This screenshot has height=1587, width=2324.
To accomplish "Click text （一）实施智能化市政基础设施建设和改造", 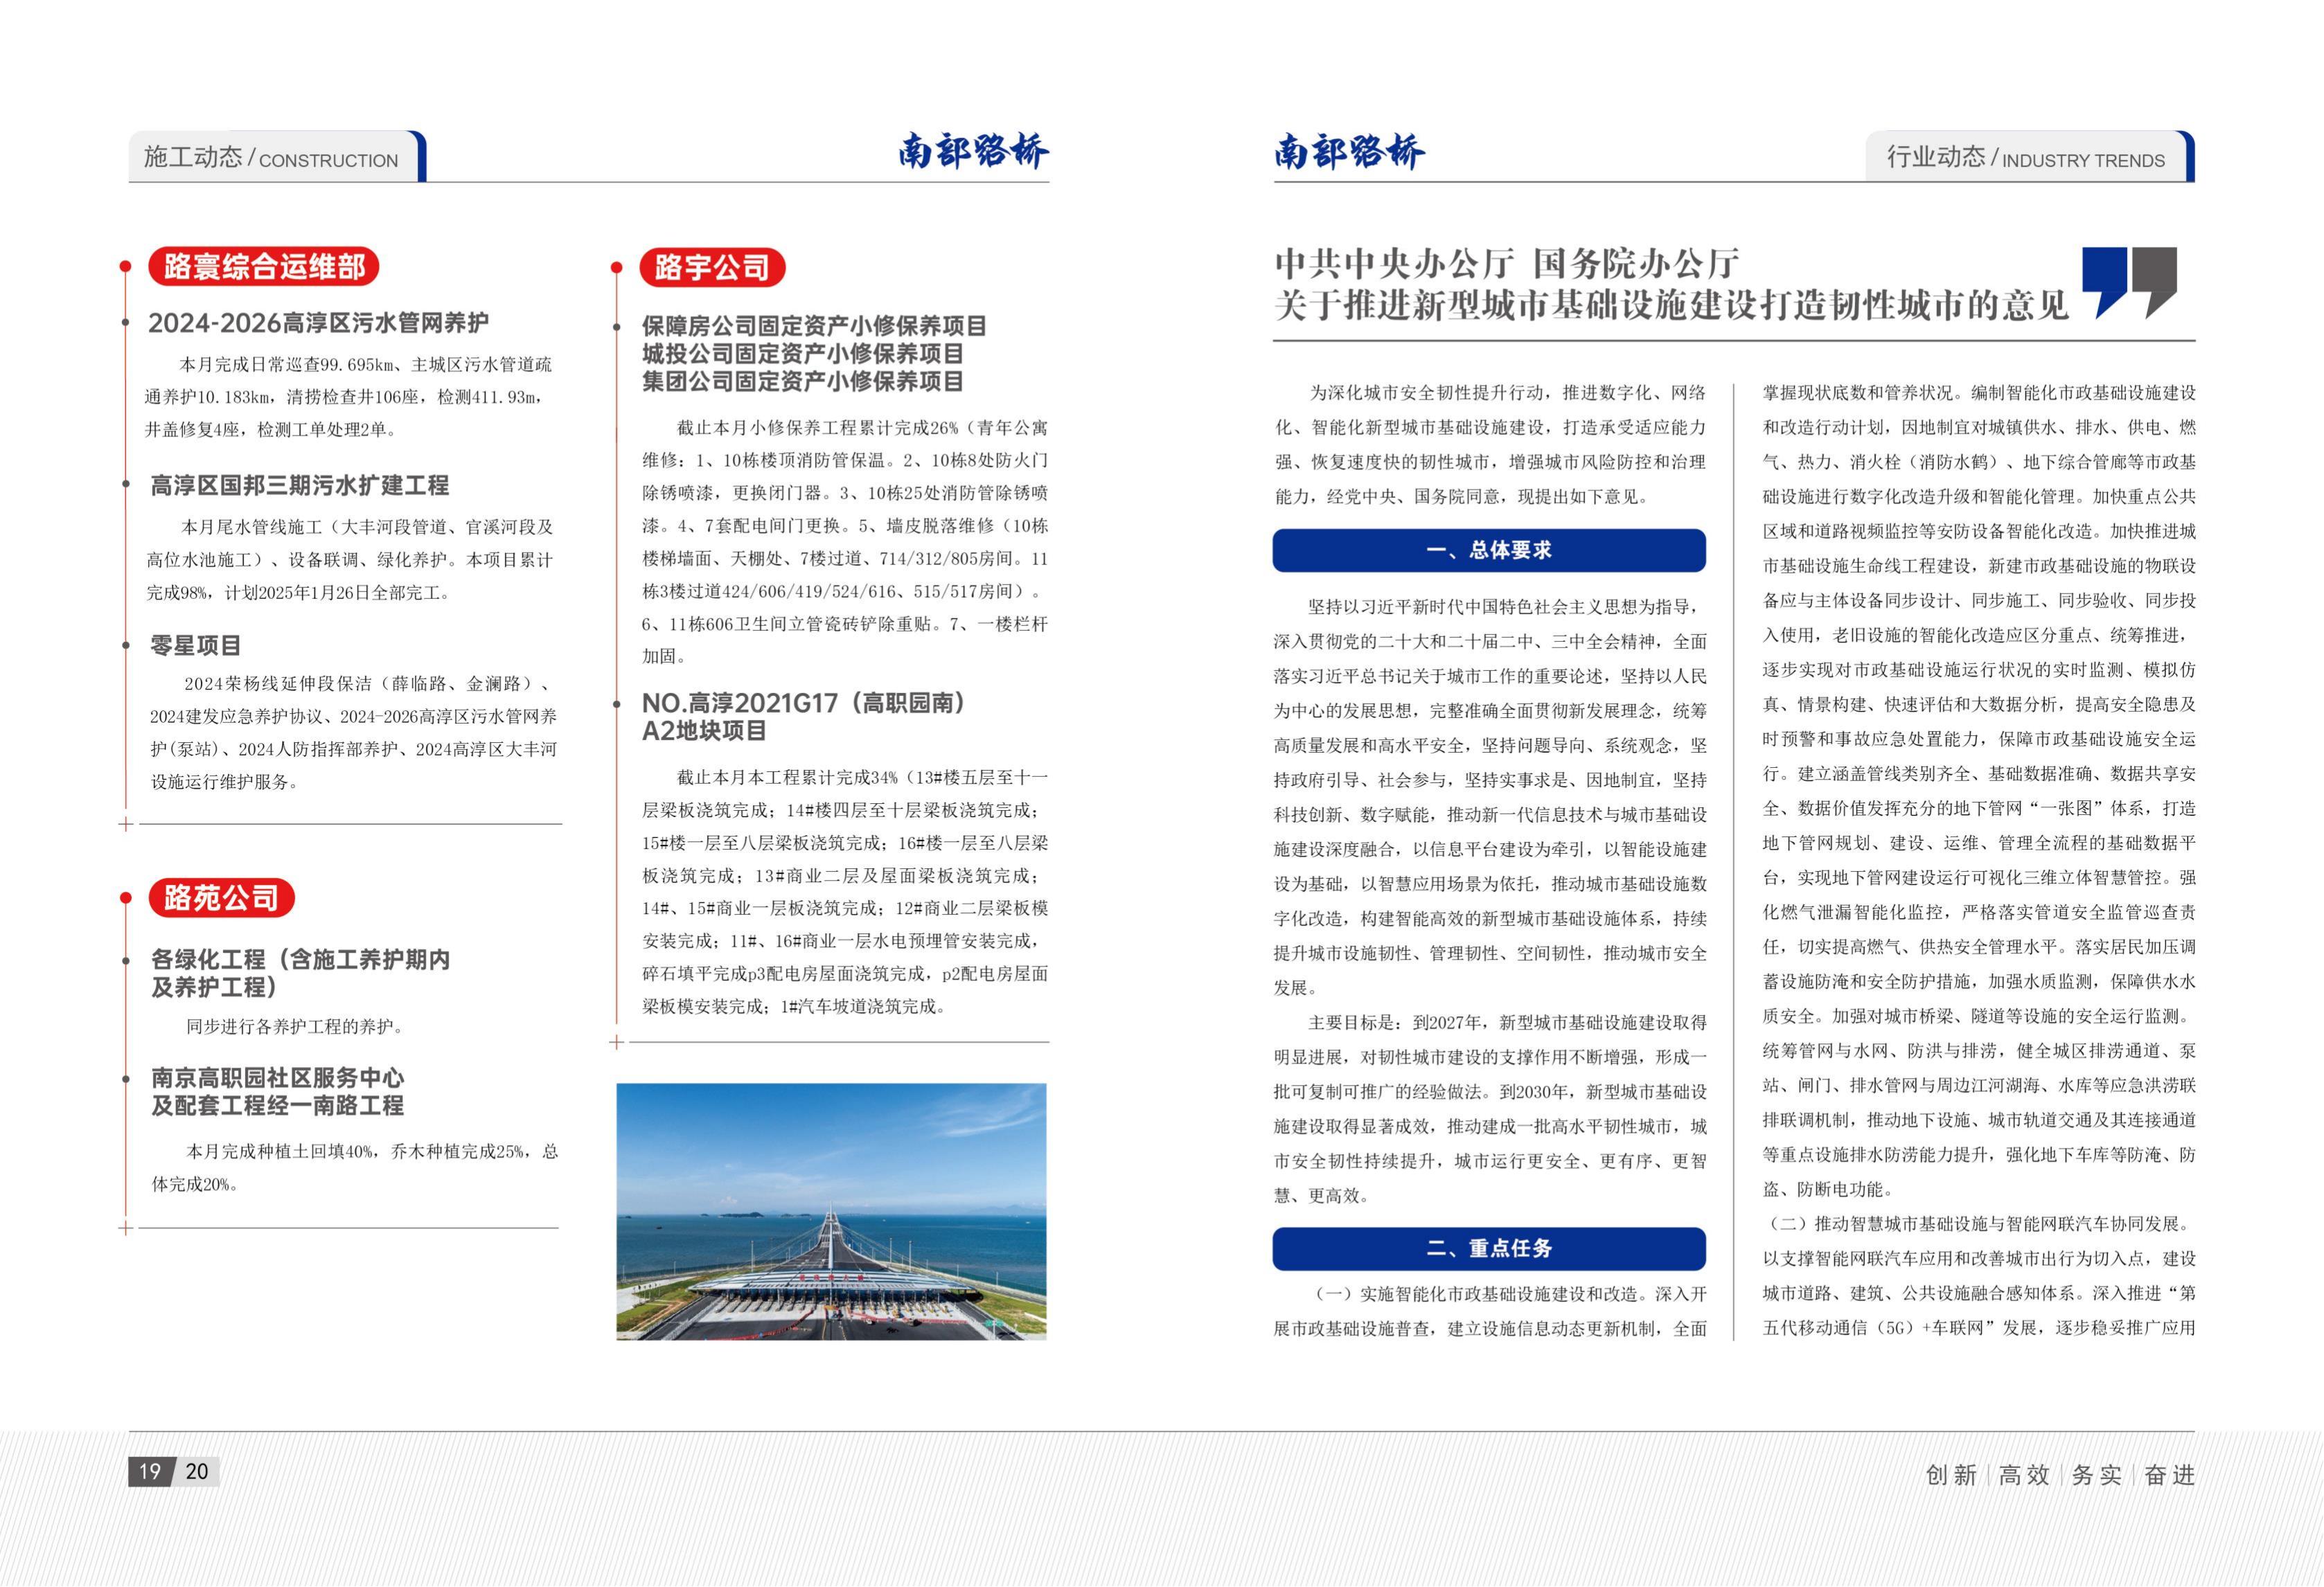I will (x=1482, y=1294).
